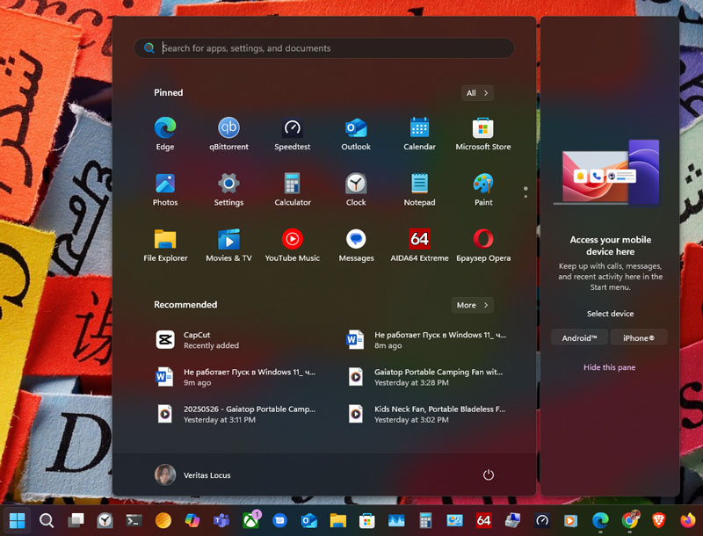The height and width of the screenshot is (536, 703).
Task: Select iPhone as the mobile device
Action: coord(639,338)
